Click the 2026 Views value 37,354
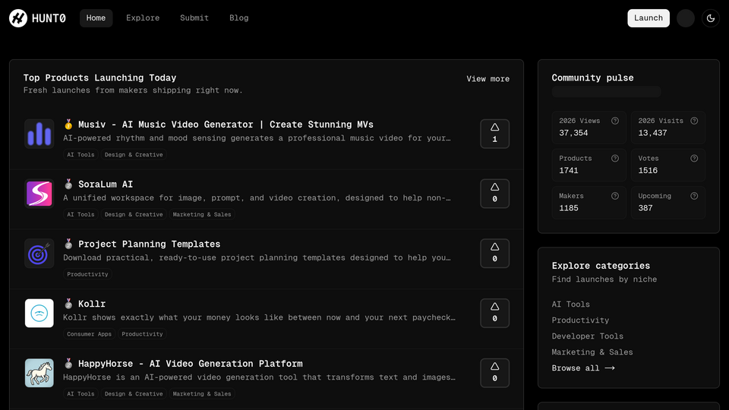 [573, 133]
